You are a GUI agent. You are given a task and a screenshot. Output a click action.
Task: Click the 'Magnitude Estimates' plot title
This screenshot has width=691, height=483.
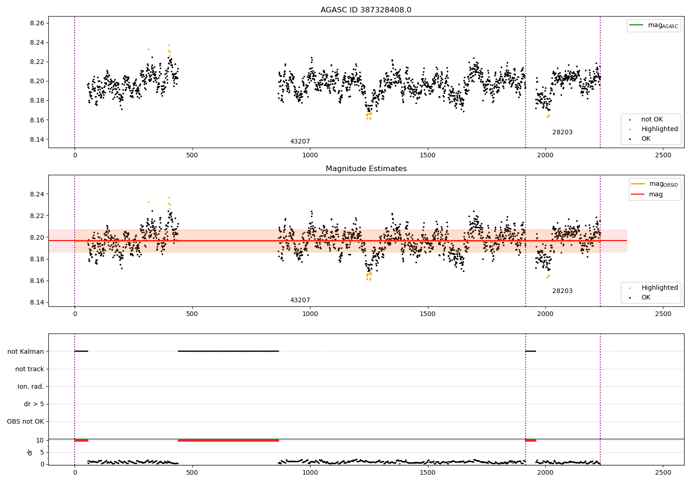(366, 169)
